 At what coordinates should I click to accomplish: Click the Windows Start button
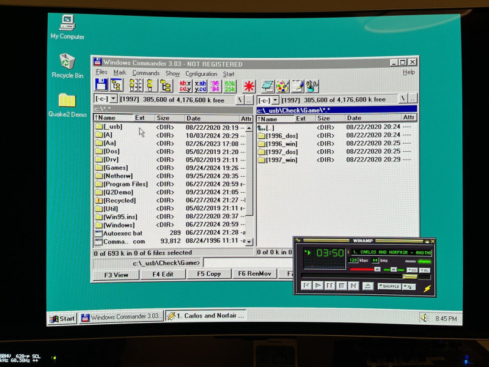point(63,319)
